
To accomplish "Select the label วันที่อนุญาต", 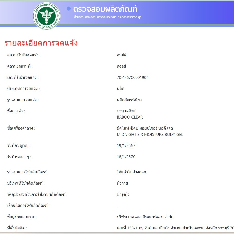I will [18, 146].
